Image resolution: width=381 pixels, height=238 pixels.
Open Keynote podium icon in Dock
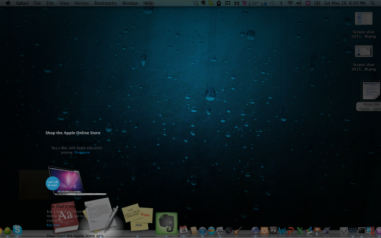coord(317,230)
